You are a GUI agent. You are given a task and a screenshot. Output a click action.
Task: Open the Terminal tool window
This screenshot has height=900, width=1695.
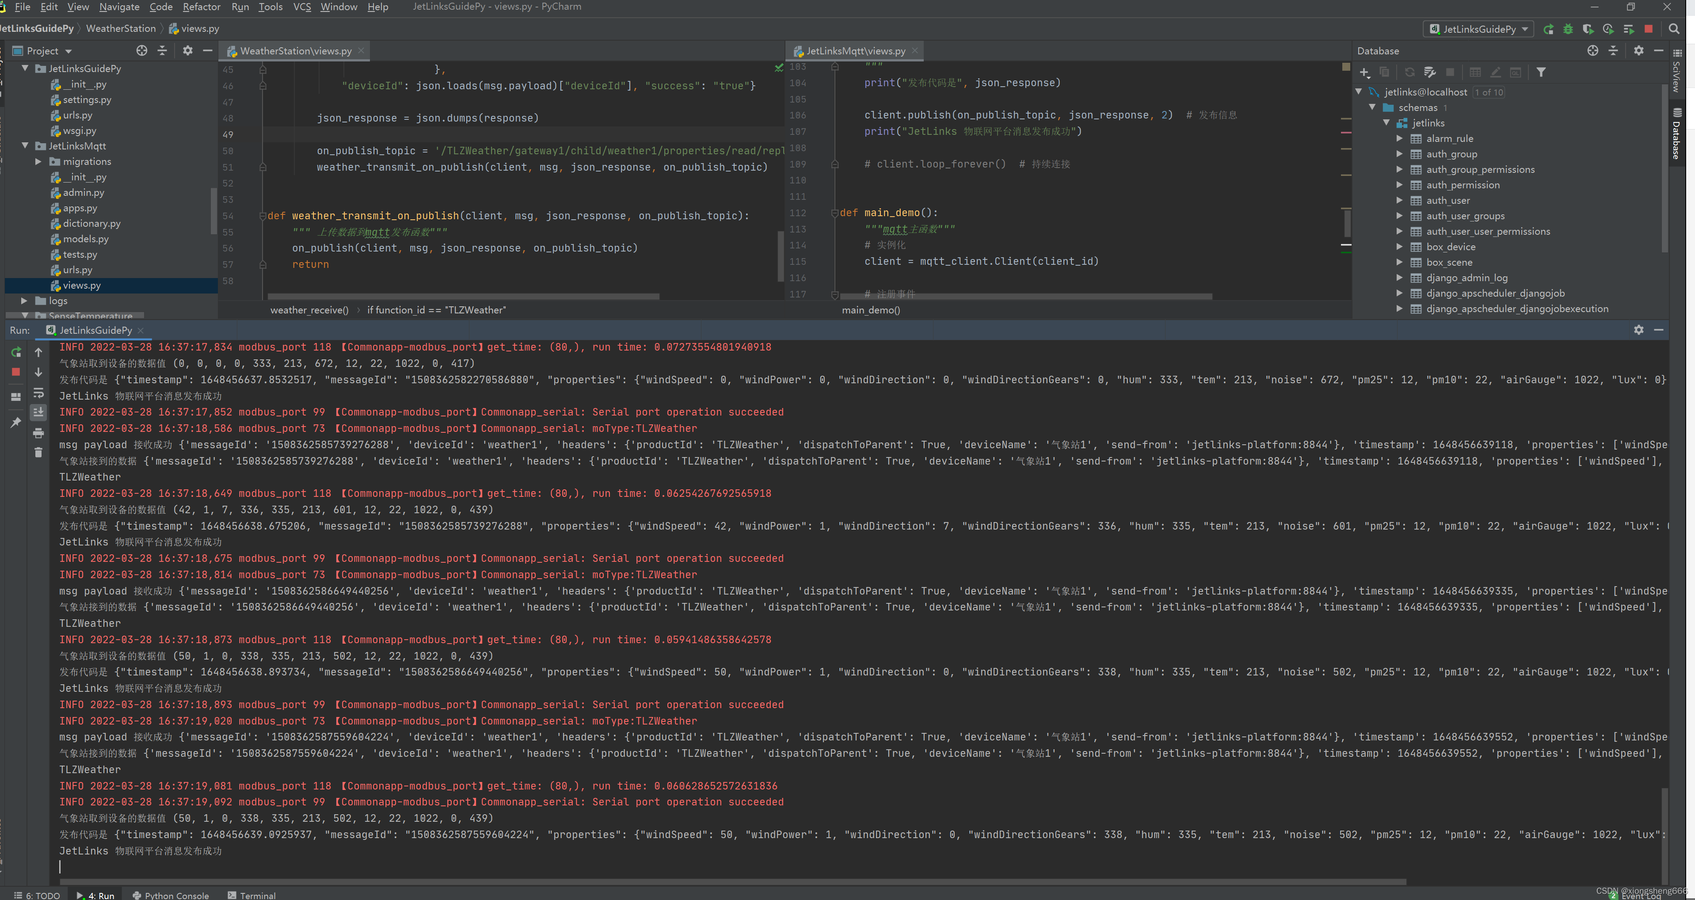251,895
